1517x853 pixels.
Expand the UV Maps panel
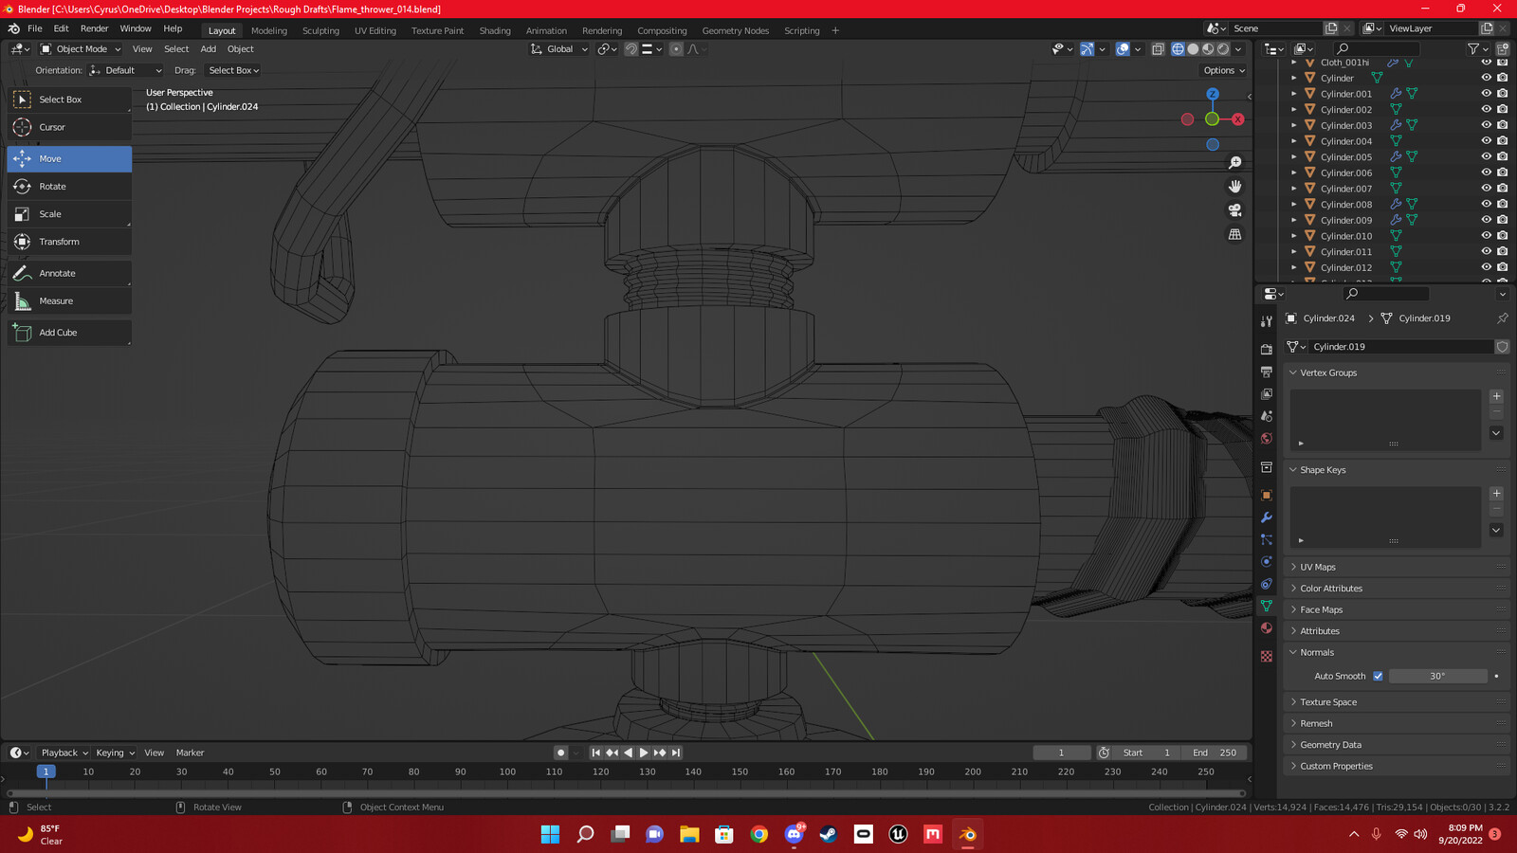coord(1396,567)
